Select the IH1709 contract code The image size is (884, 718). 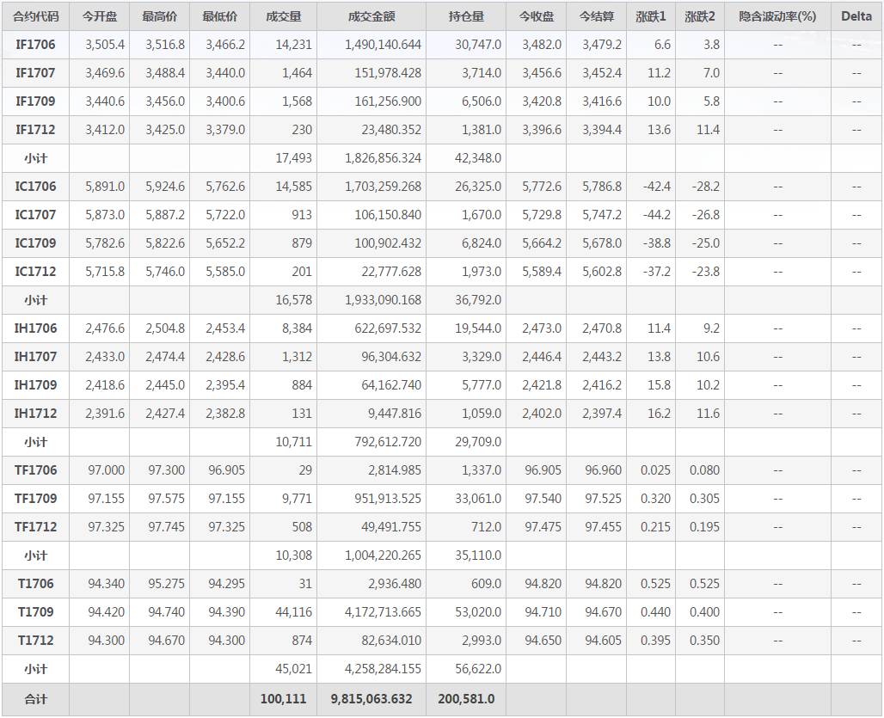[35, 385]
